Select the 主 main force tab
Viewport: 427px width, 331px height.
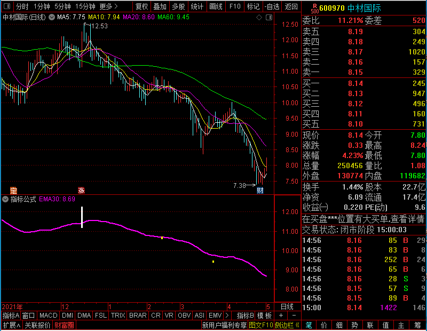coord(401,325)
